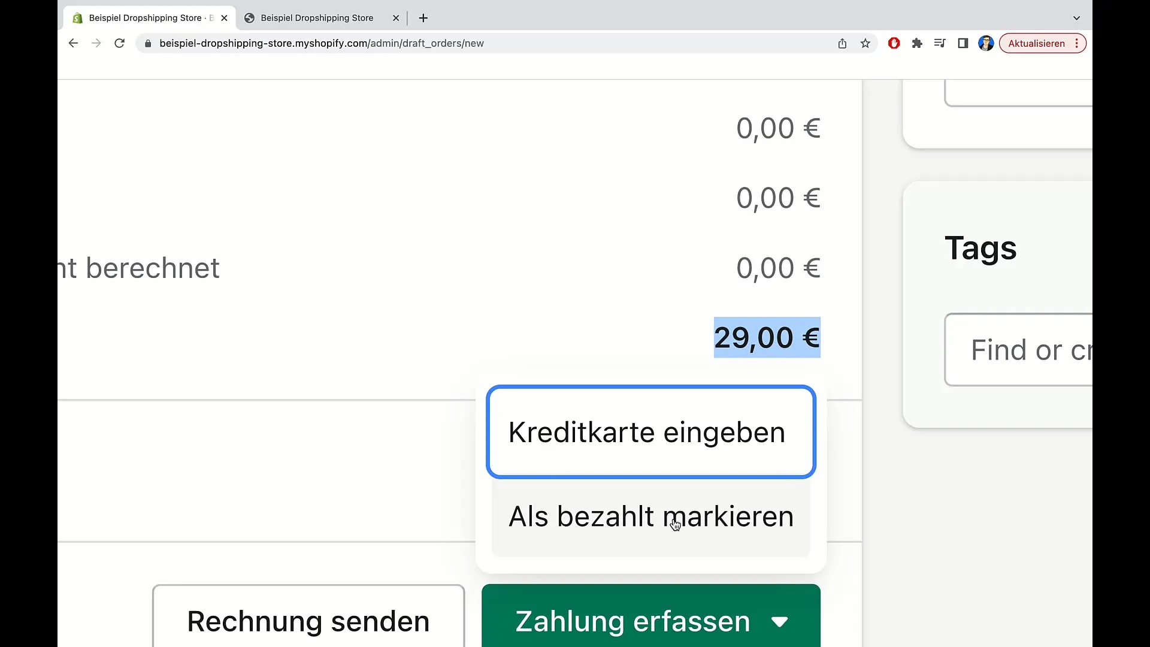The image size is (1150, 647).
Task: Open the browser extensions puzzle icon
Action: click(x=917, y=43)
